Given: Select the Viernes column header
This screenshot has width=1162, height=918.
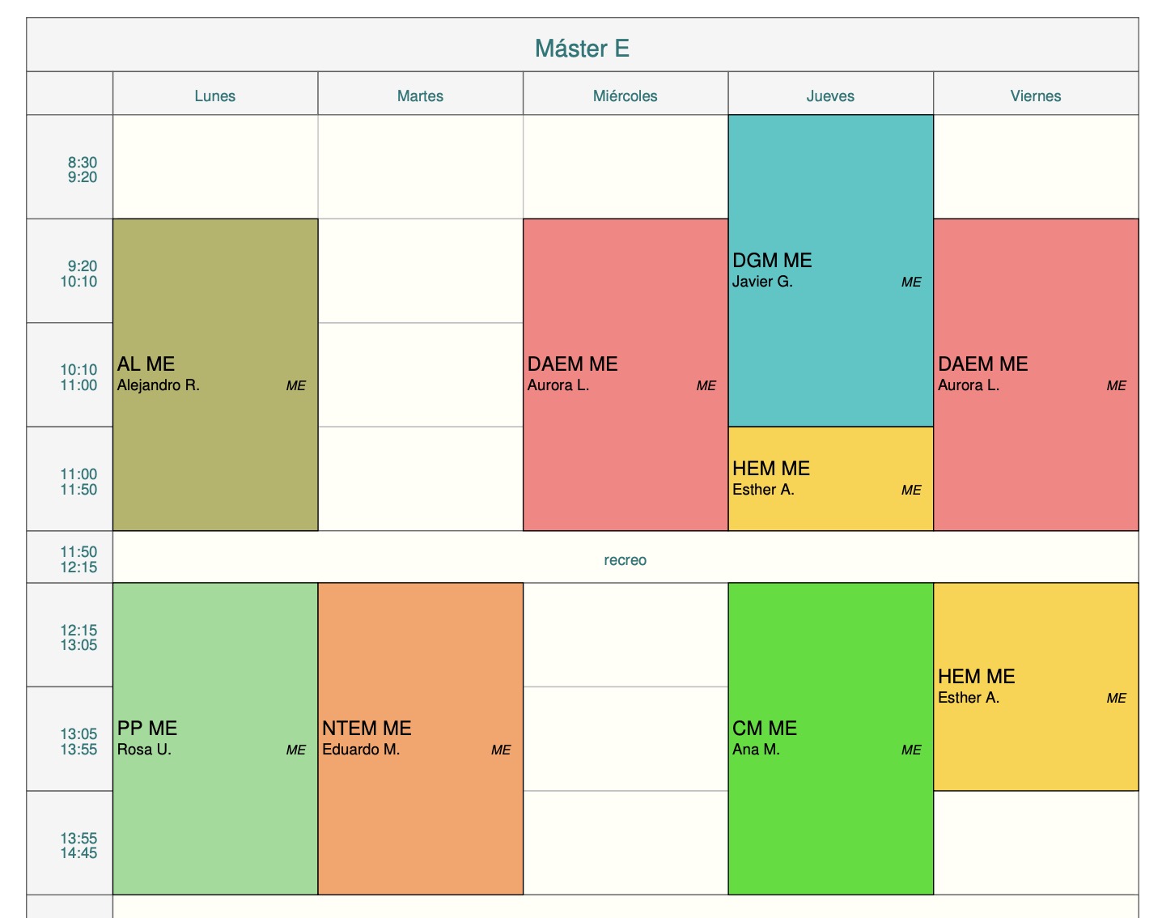Looking at the screenshot, I should (1036, 96).
